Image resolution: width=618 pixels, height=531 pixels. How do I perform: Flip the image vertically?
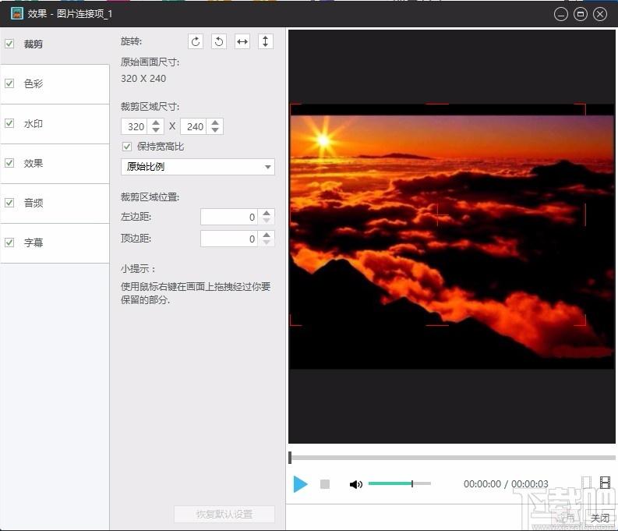click(265, 41)
